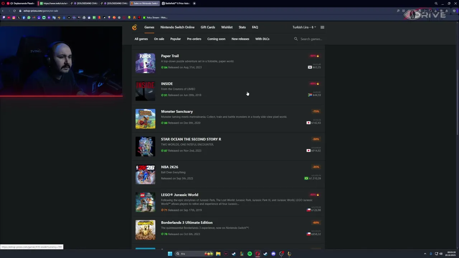This screenshot has width=459, height=258.
Task: Click the page vertical scrollbar
Action: (457, 102)
